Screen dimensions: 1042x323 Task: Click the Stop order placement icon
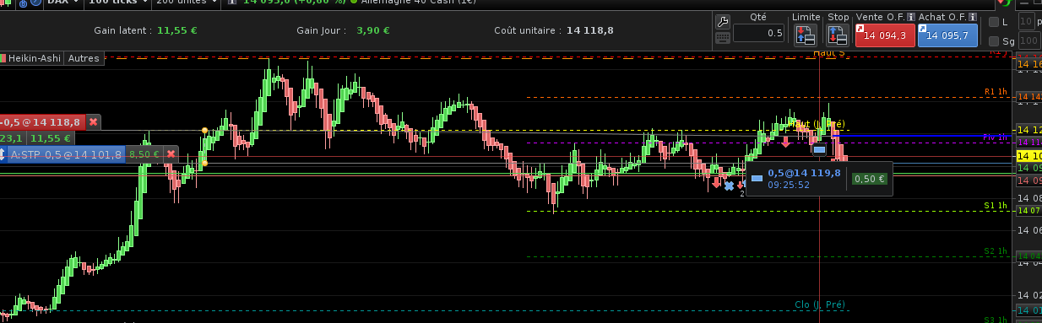(837, 35)
